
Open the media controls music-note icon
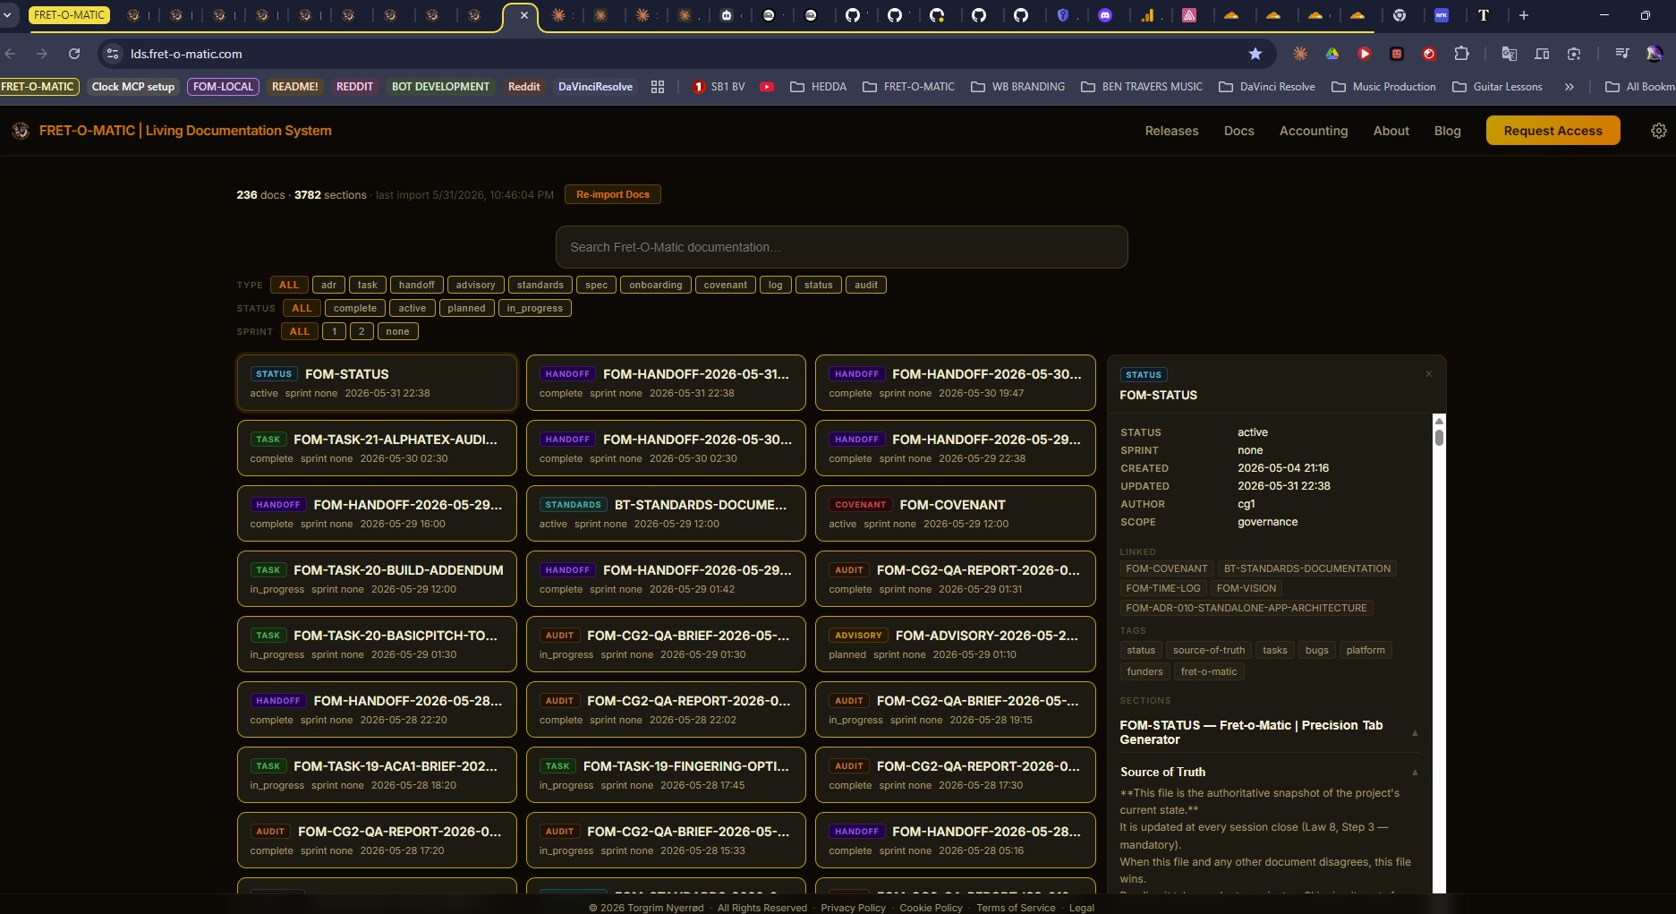point(1621,54)
